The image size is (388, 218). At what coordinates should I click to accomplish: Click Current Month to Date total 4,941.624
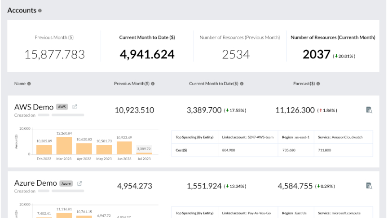[x=147, y=54]
